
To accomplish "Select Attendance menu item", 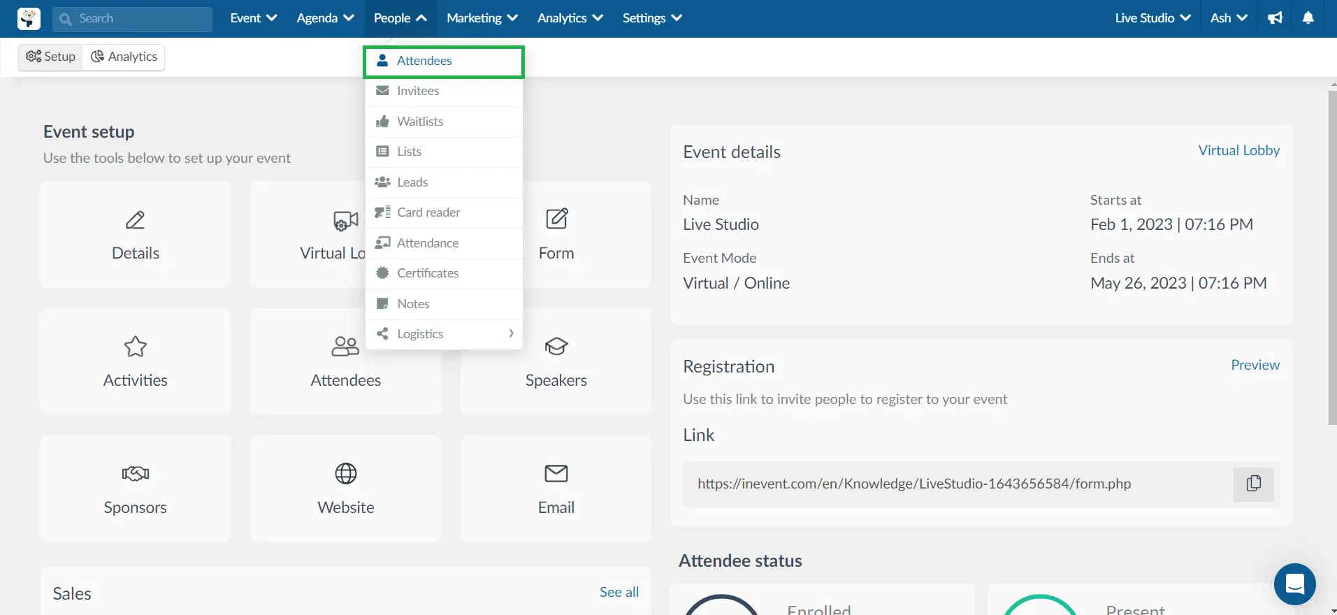I will click(444, 243).
